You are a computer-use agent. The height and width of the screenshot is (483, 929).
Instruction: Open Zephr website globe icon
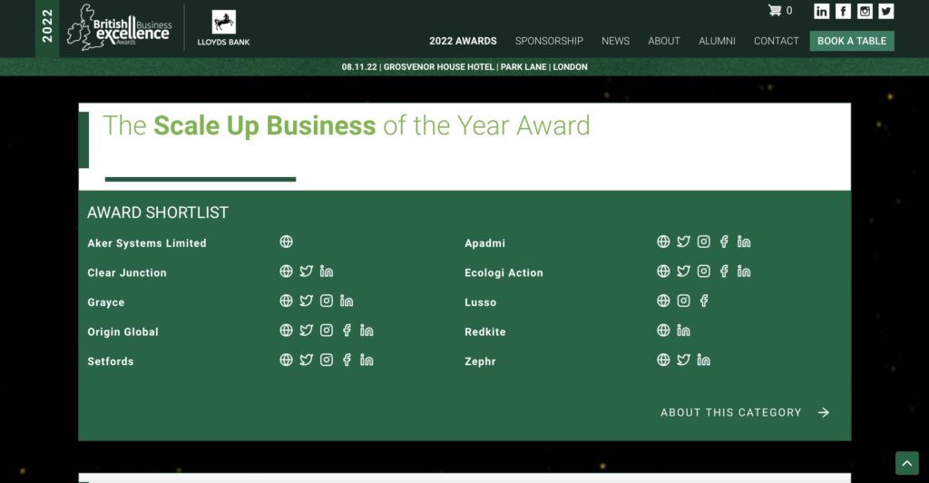pos(663,360)
